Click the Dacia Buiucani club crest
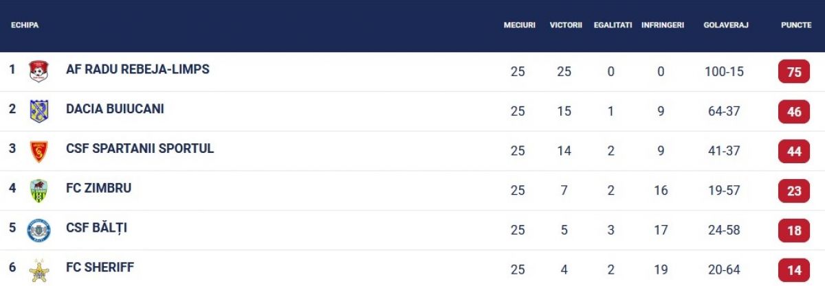The image size is (825, 286). pos(38,111)
